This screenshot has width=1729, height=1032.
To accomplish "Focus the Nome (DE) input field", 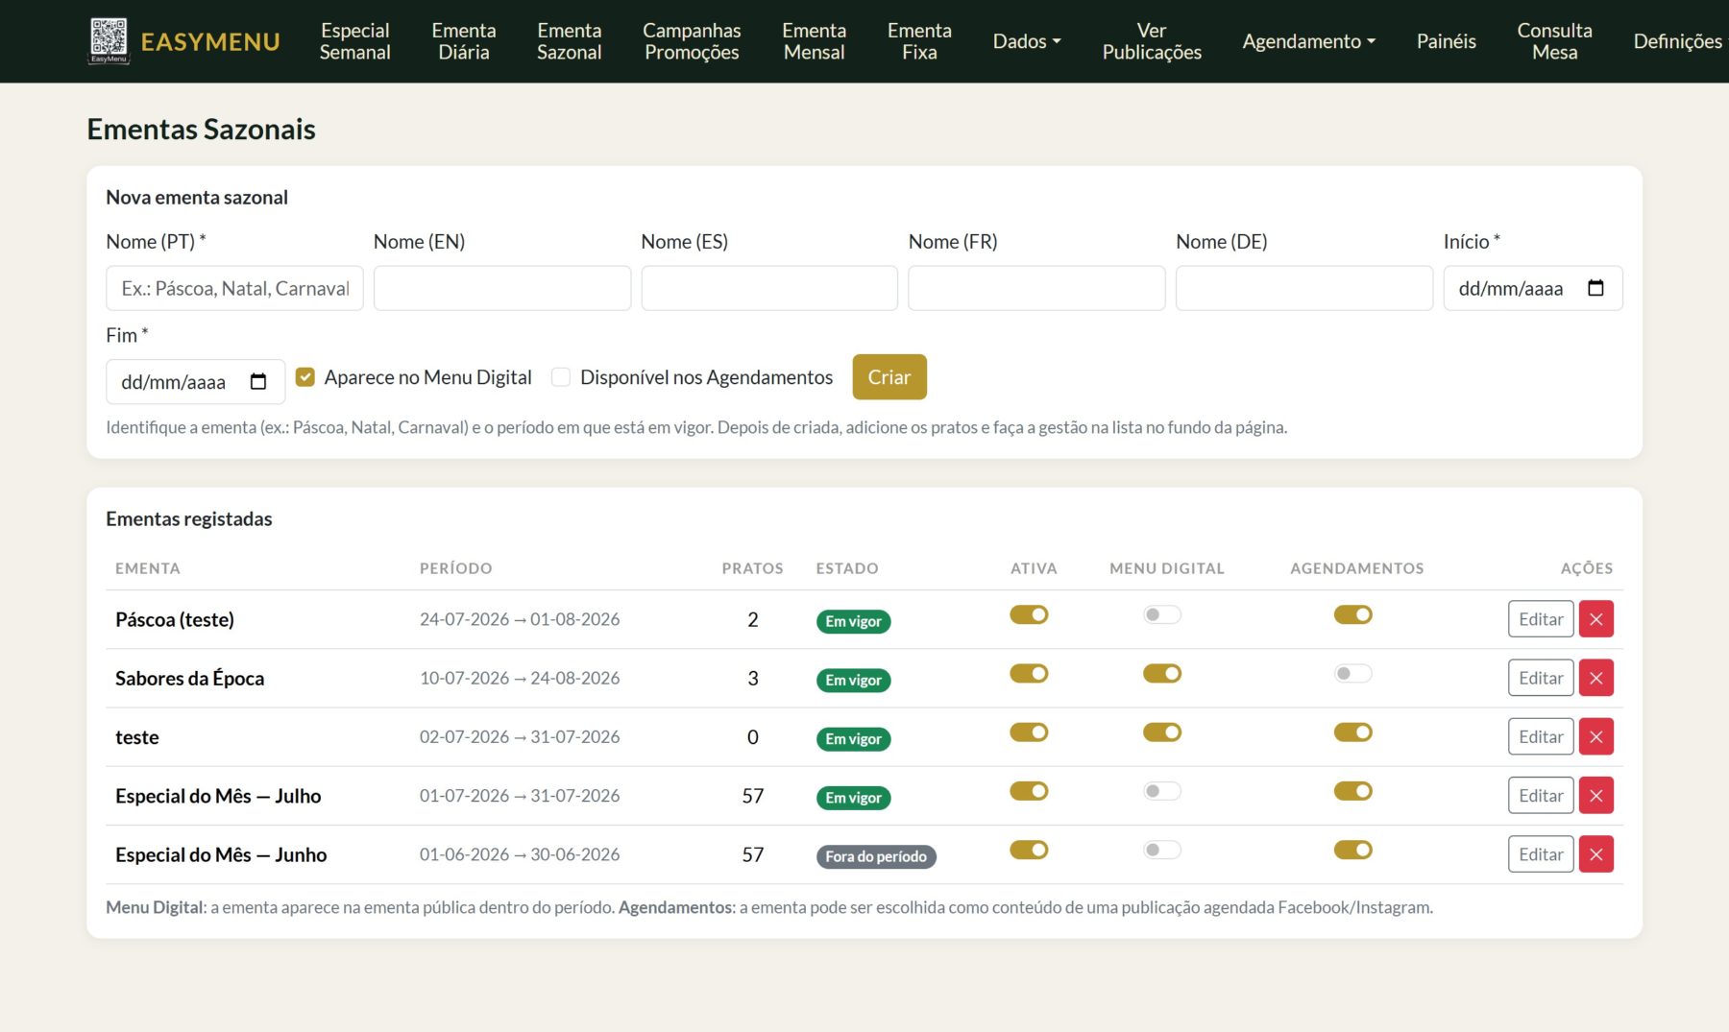I will (1304, 288).
